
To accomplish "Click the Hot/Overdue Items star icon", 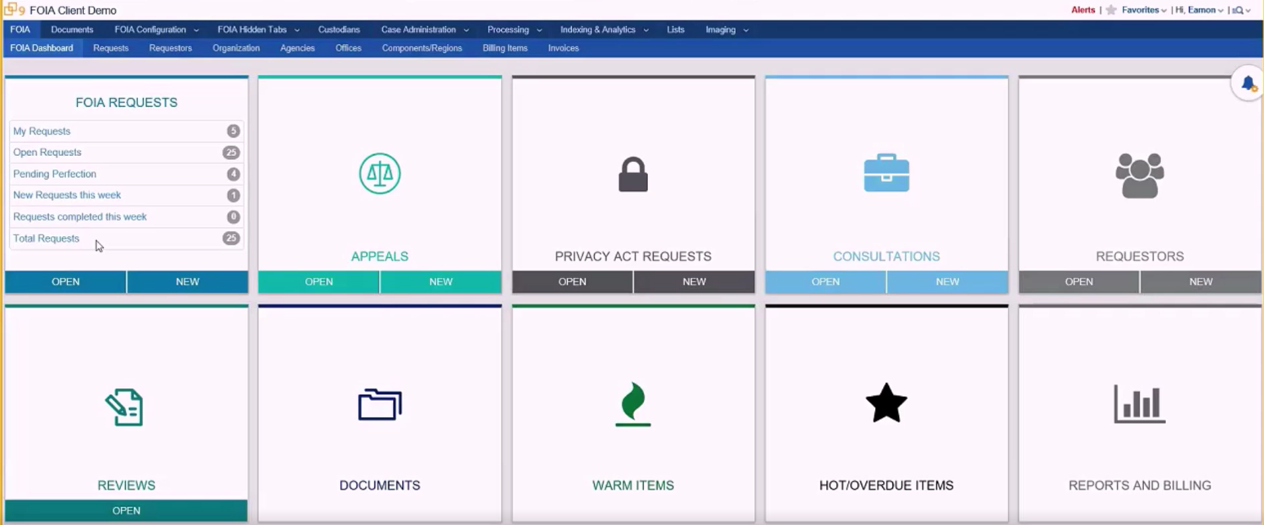I will 887,404.
